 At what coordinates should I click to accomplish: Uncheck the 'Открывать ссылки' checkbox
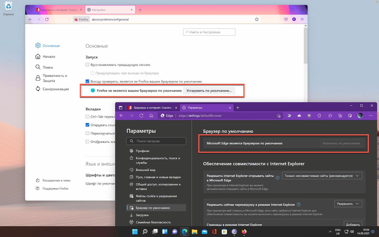coord(87,125)
